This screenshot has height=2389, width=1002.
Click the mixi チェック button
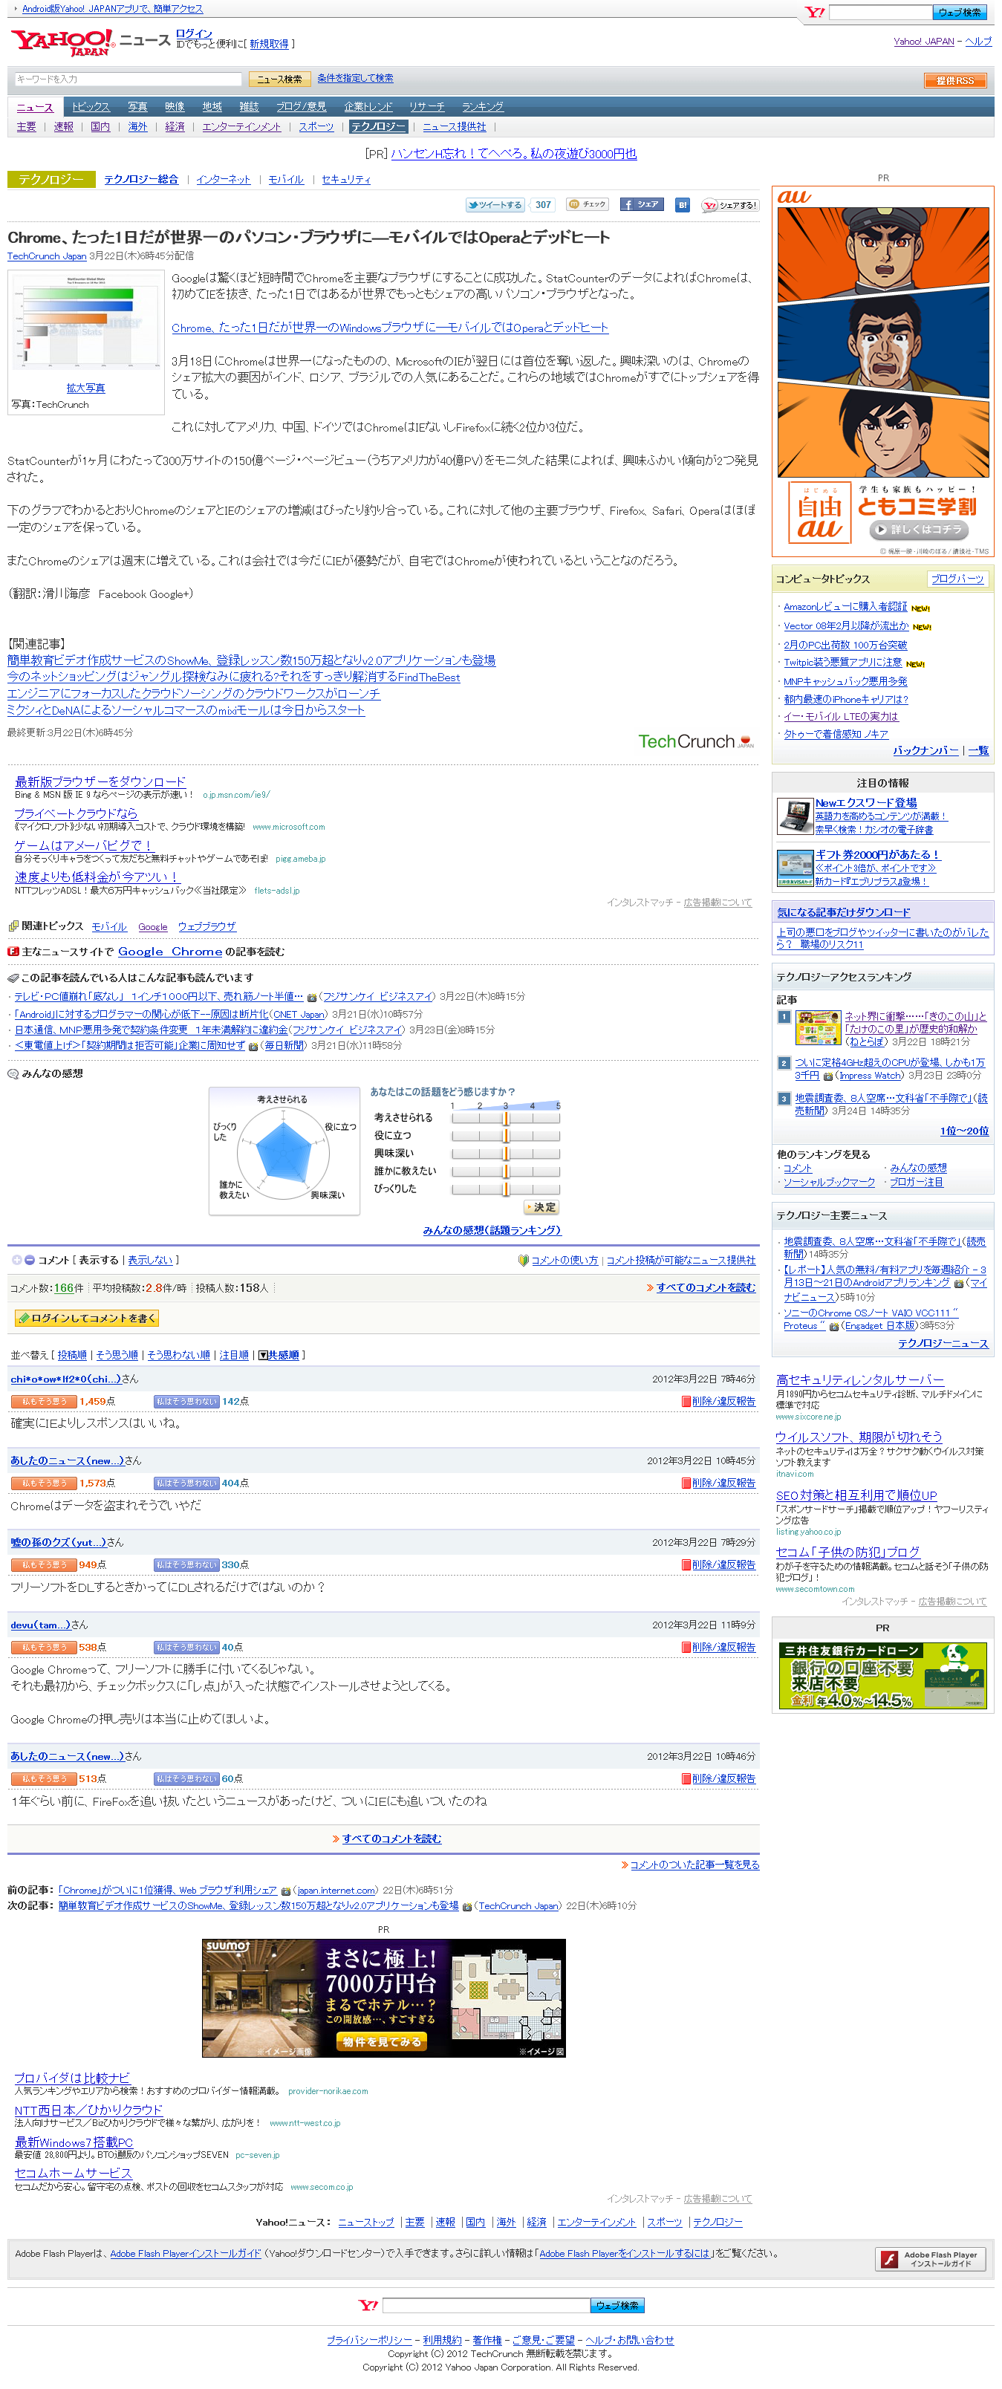coord(588,205)
